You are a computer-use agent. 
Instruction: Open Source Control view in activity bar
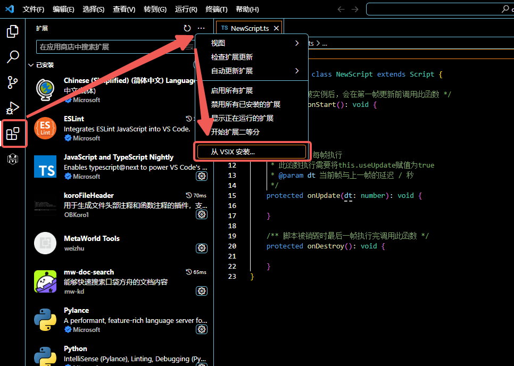(x=12, y=82)
